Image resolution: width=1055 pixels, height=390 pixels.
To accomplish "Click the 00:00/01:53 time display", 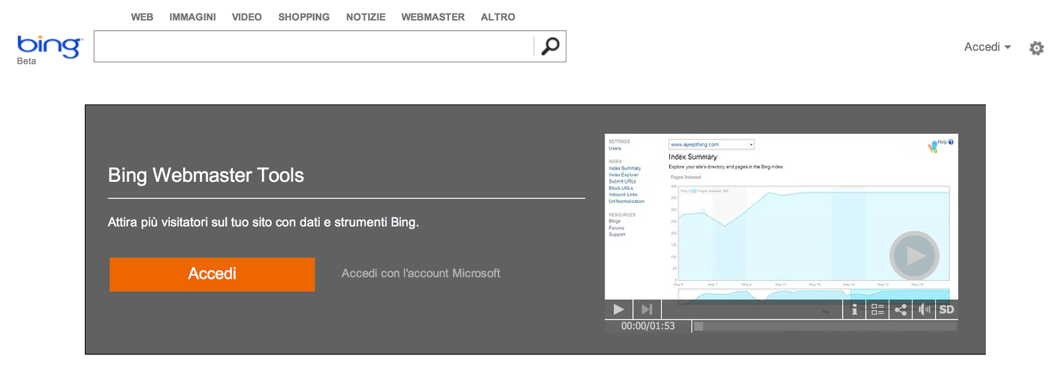I will (648, 326).
